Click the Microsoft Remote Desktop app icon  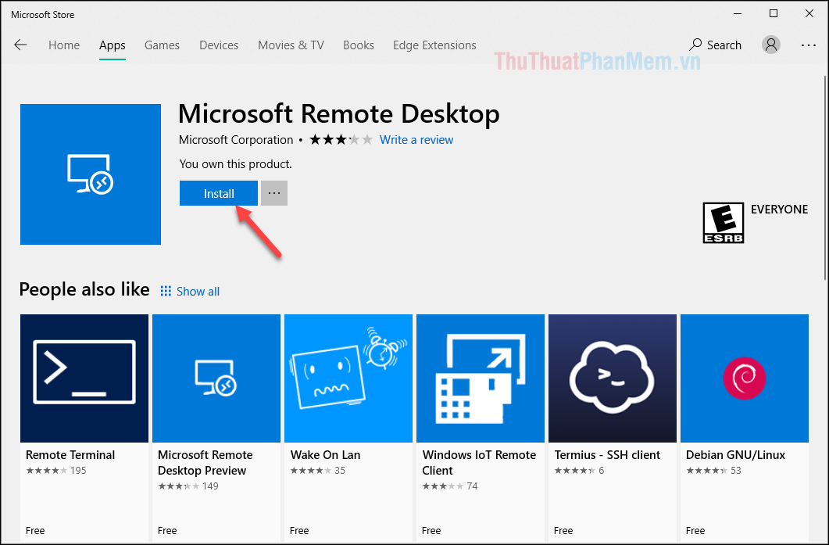[x=90, y=174]
